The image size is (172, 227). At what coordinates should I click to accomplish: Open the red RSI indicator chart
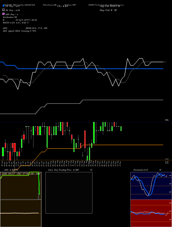click(151, 213)
